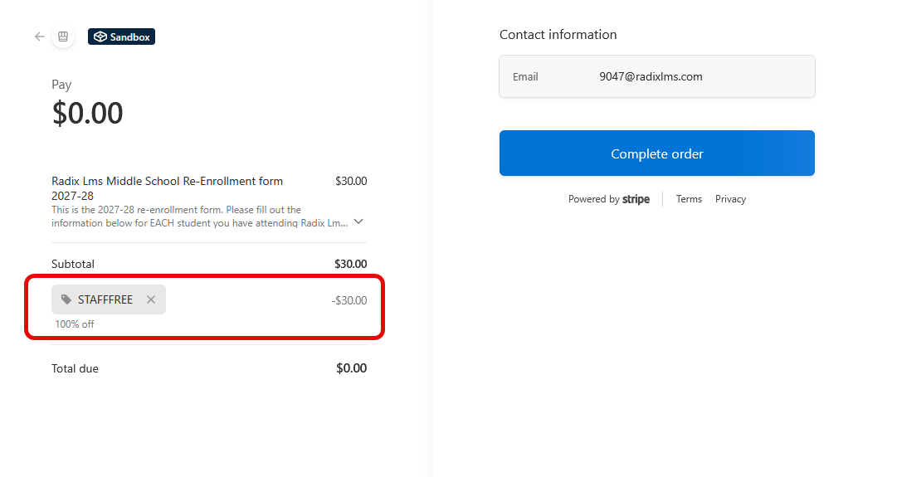Click the Email input field
This screenshot has width=897, height=477.
pyautogui.click(x=656, y=76)
